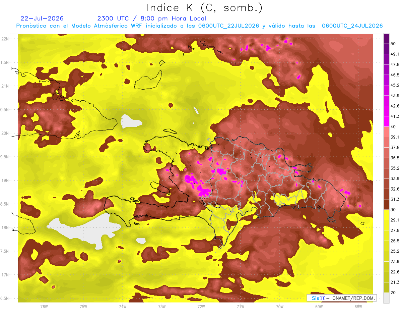The image size is (402, 311).
Task: Click the colorbar value "50"
Action: pos(393,44)
